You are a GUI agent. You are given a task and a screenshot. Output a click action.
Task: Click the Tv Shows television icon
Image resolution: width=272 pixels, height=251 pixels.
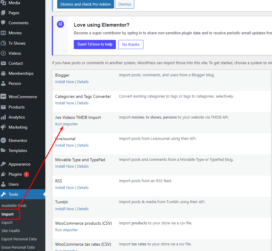[x=3, y=43]
